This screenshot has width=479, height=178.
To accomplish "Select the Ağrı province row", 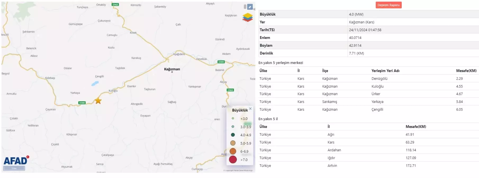I will [331, 134].
